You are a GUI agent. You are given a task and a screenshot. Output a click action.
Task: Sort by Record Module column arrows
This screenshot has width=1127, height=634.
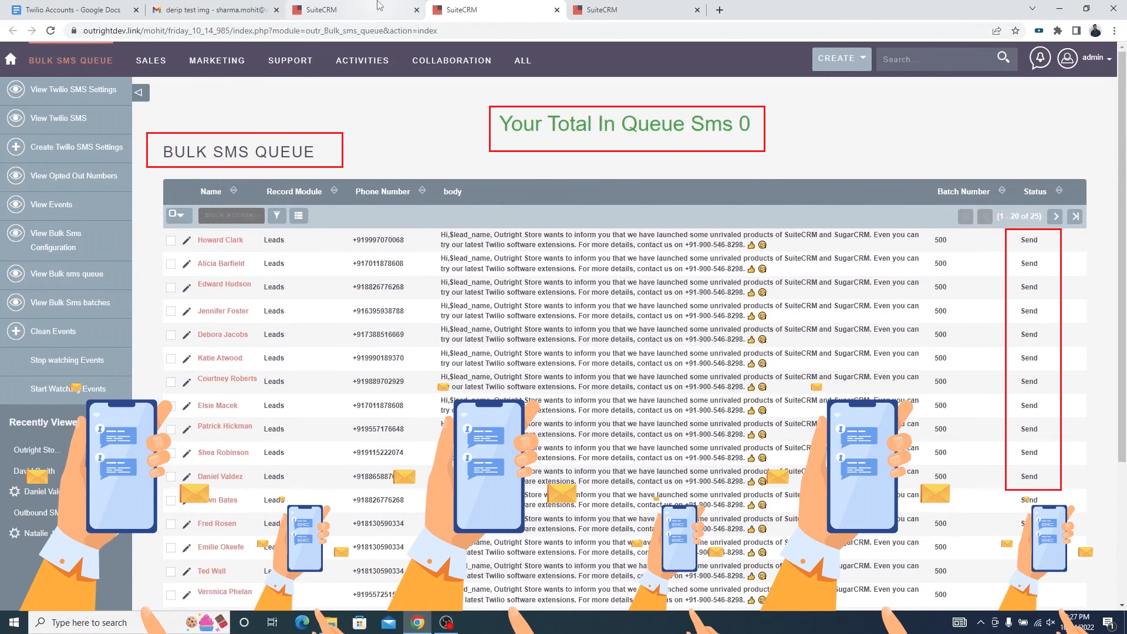click(334, 190)
